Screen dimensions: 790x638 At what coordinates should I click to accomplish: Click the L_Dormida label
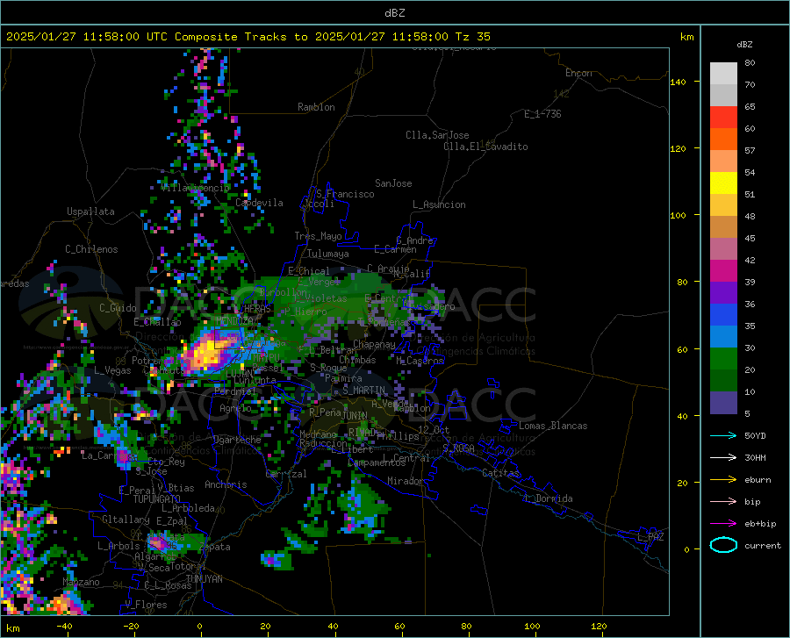click(548, 498)
